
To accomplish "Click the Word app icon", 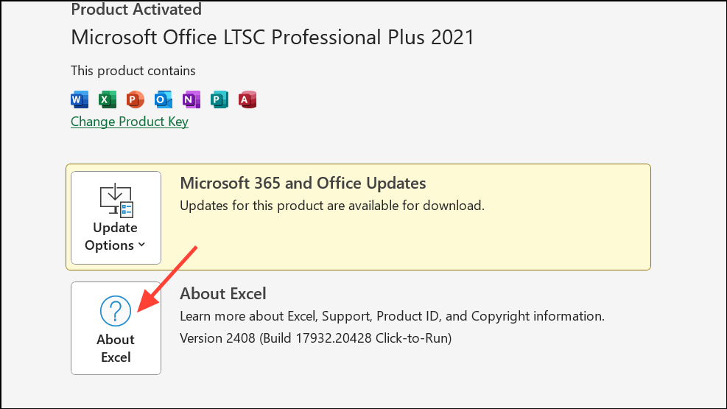I will (80, 99).
